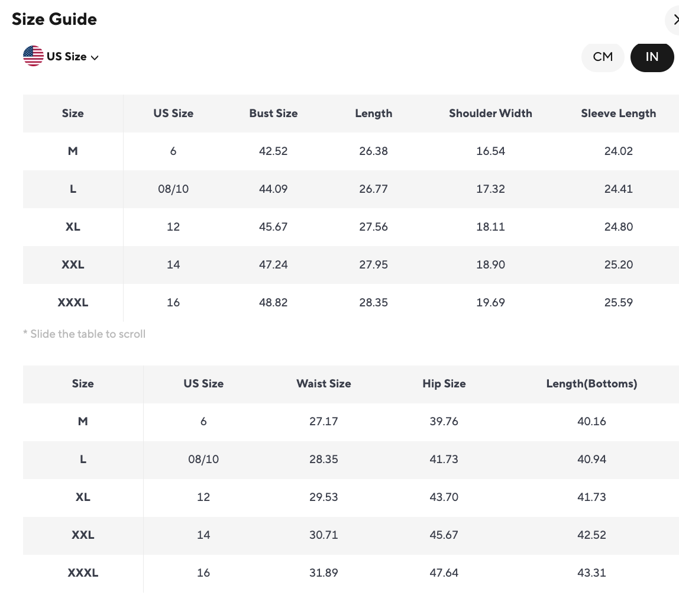Switch units to CM
Image resolution: width=679 pixels, height=595 pixels.
pos(603,57)
